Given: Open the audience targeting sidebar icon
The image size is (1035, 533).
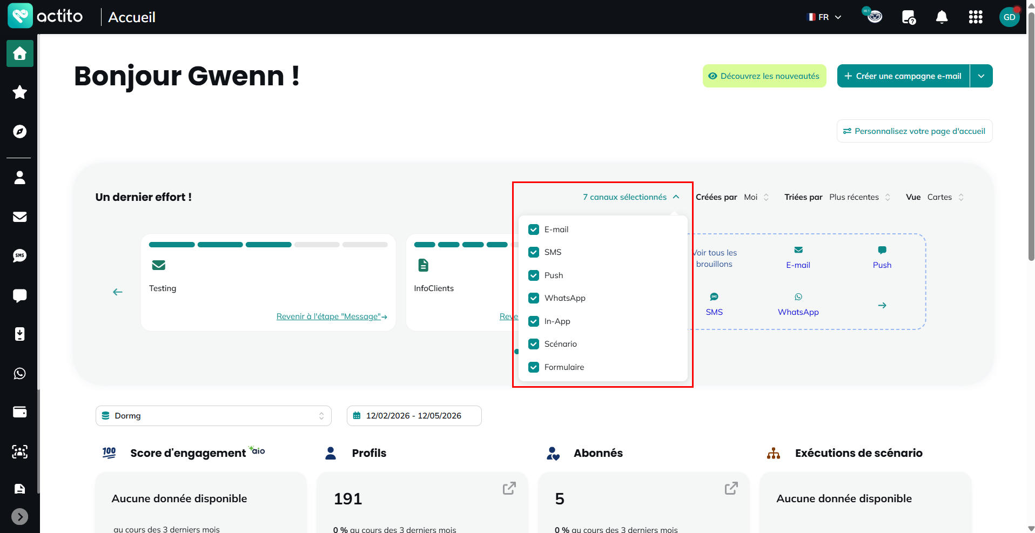Looking at the screenshot, I should (x=20, y=451).
